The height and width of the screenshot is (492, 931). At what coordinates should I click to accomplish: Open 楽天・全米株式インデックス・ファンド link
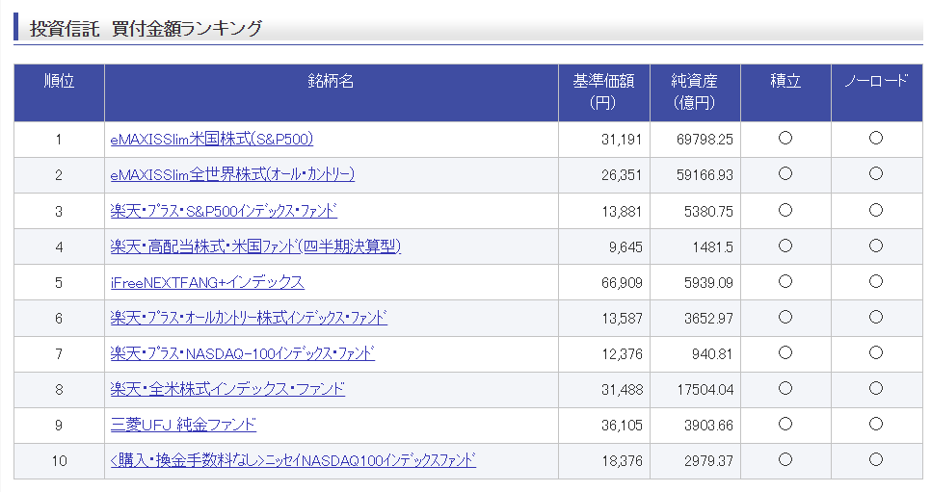(x=227, y=389)
